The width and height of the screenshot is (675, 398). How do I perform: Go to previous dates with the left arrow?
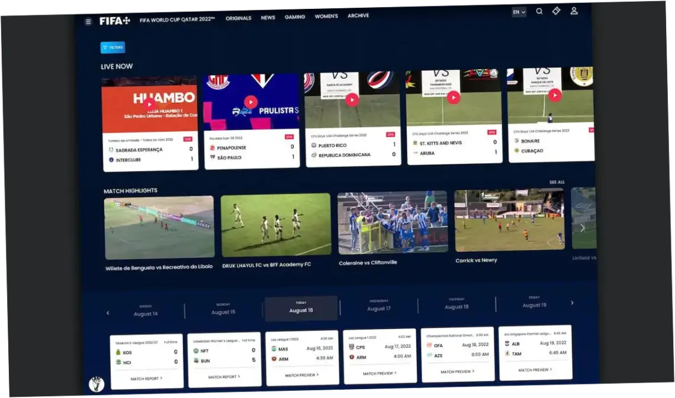pos(108,313)
